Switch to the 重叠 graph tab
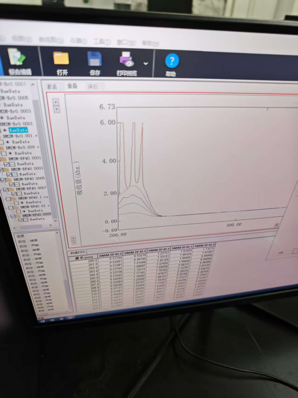 tap(72, 86)
